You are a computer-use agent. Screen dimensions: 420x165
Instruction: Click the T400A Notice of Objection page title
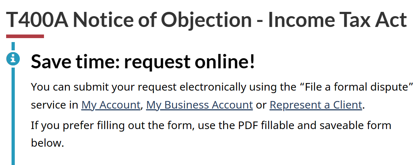(x=207, y=20)
